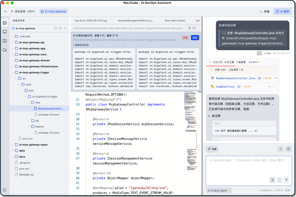
Task: Refresh the ai-mcp-gateway file tree
Action: pyautogui.click(x=55, y=28)
